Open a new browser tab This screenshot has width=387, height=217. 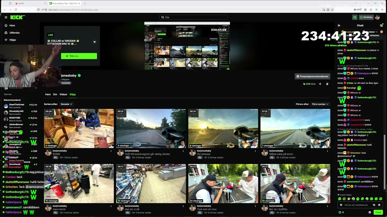(85, 3)
